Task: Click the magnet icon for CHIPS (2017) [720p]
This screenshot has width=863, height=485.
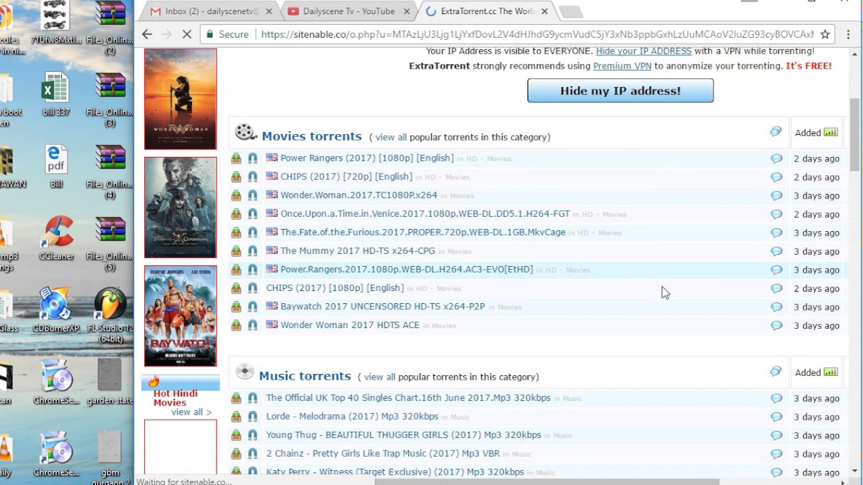Action: [252, 176]
